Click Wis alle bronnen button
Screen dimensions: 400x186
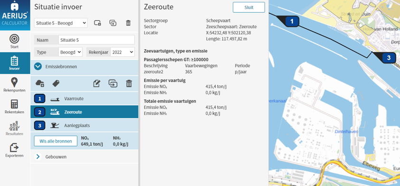[56, 141]
